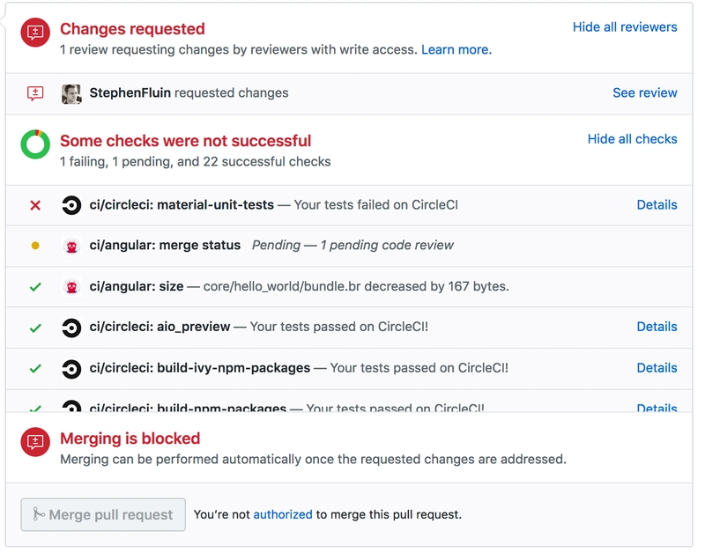Open the Learn more link
Screen dimensions: 705x553
click(456, 49)
